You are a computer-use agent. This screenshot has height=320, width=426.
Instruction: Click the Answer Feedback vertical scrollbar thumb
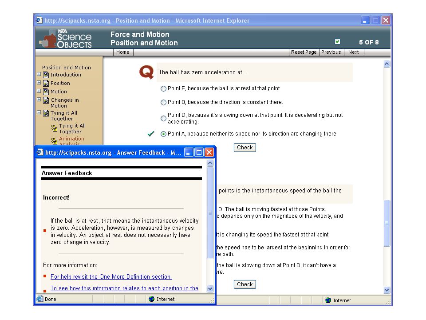tap(210, 213)
